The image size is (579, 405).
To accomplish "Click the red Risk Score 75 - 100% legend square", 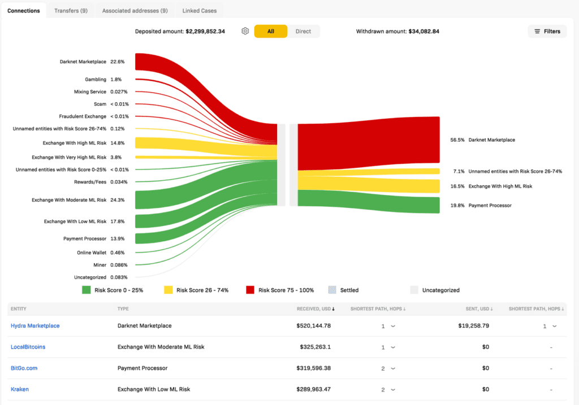I will pos(250,290).
